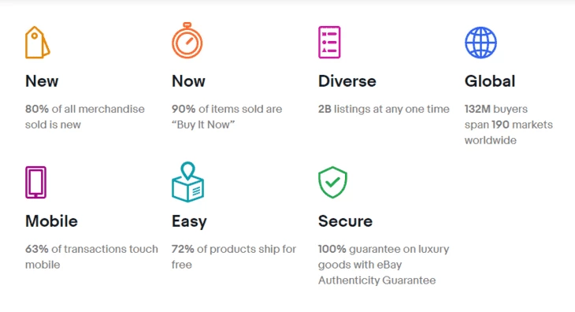Select the Now heading
This screenshot has height=312, width=575.
[x=188, y=81]
